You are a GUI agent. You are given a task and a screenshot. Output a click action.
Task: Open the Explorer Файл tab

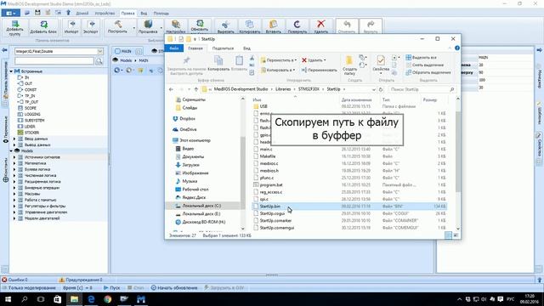(x=174, y=48)
